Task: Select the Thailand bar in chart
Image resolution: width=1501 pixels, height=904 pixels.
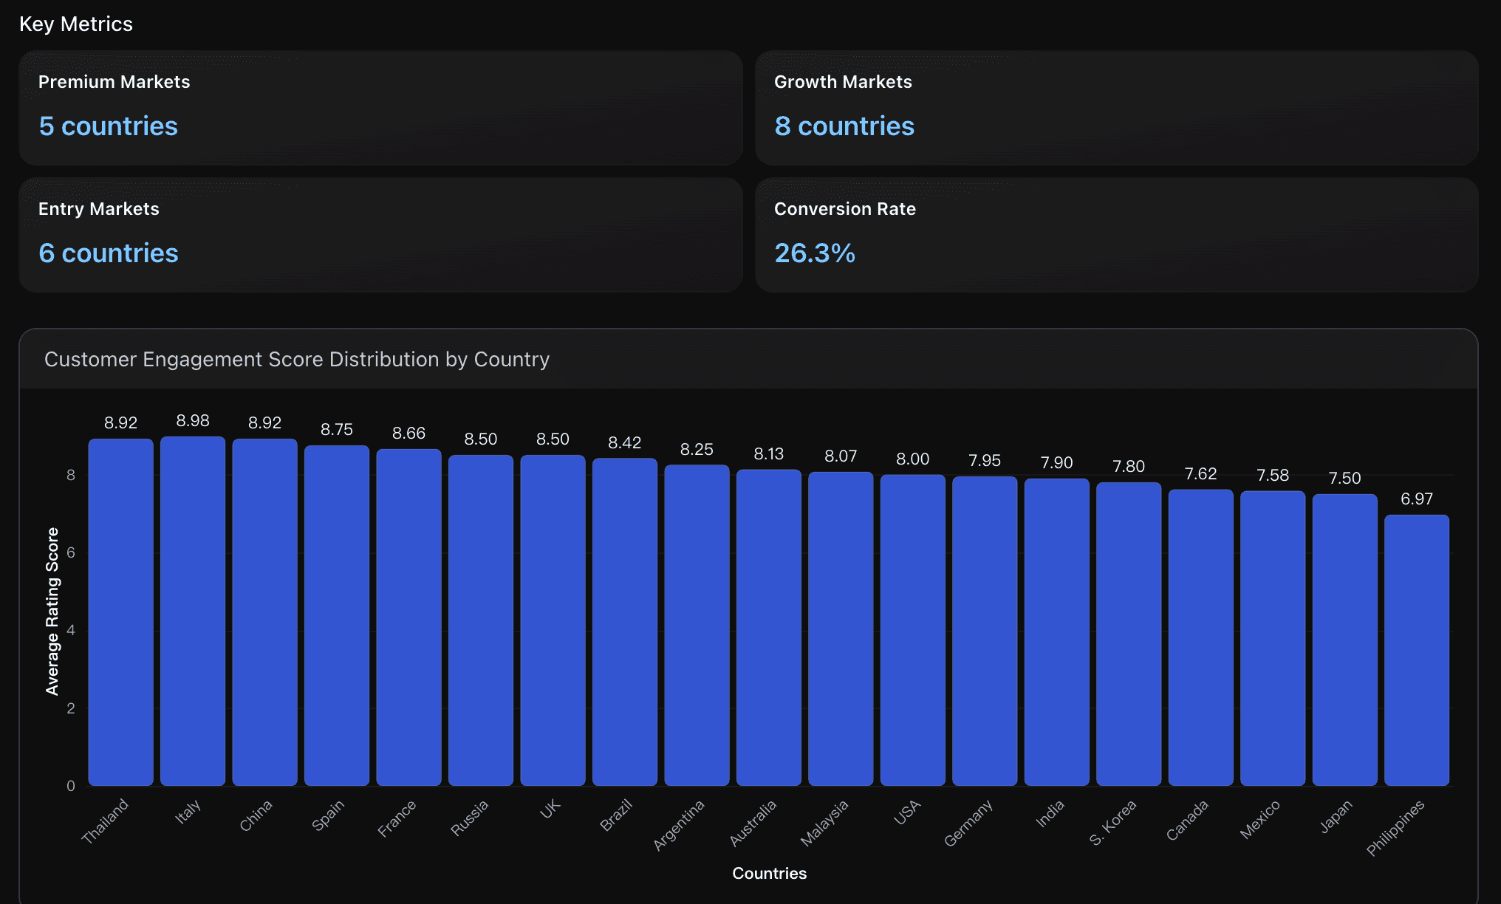Action: point(120,612)
